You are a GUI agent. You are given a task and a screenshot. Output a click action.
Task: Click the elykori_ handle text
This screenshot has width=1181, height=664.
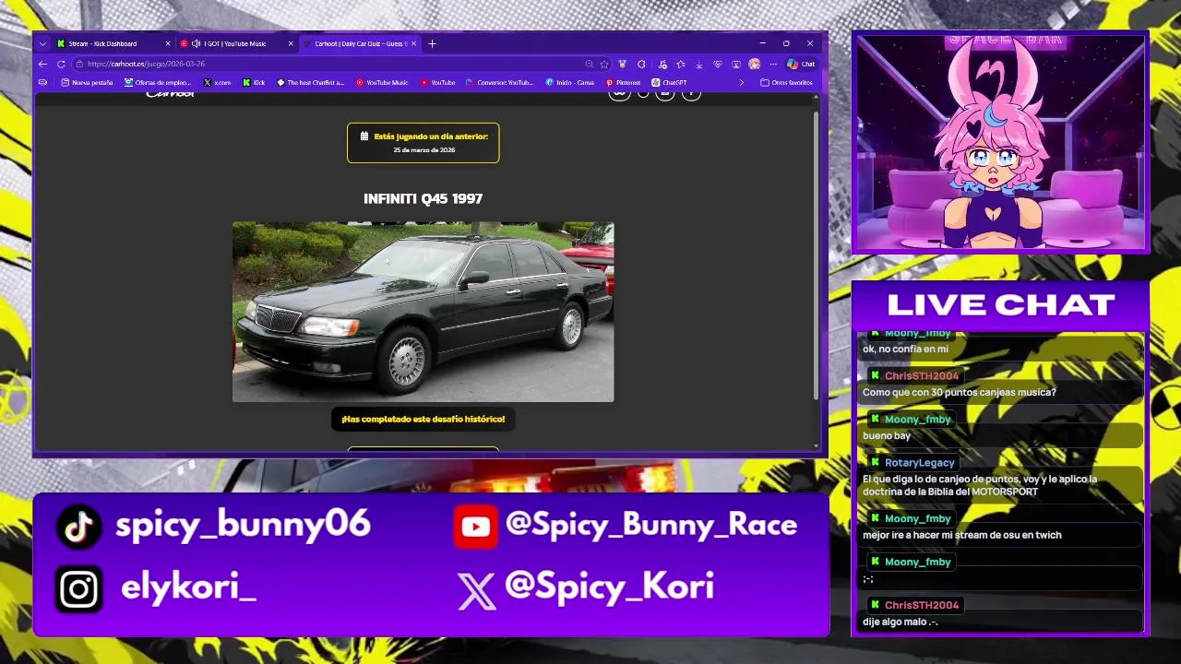click(188, 587)
